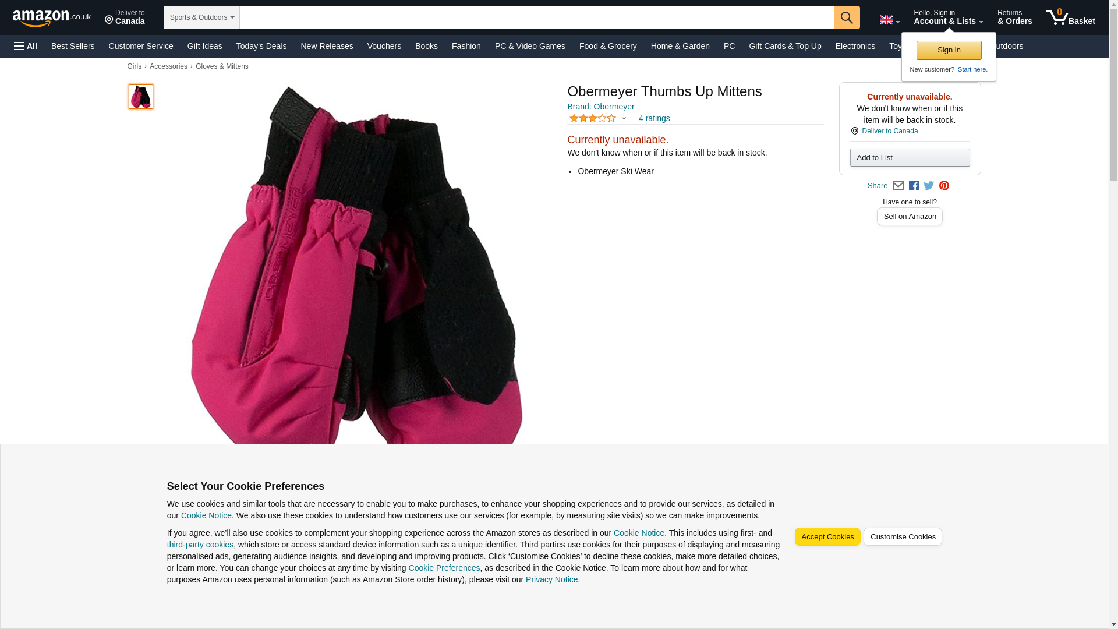Open Today's Deals in navigation bar
Screen dimensions: 1118x629
point(261,46)
